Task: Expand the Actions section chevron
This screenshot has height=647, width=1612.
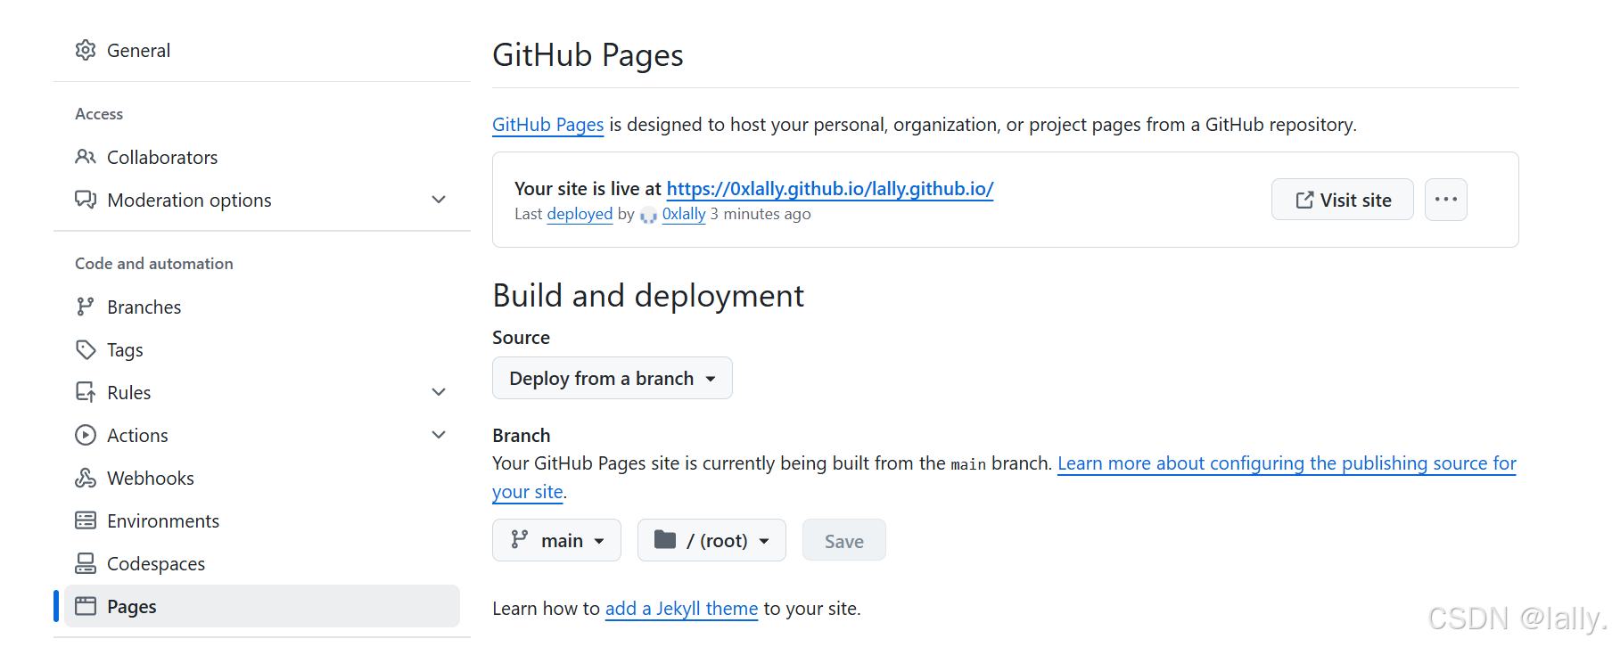Action: coord(439,435)
